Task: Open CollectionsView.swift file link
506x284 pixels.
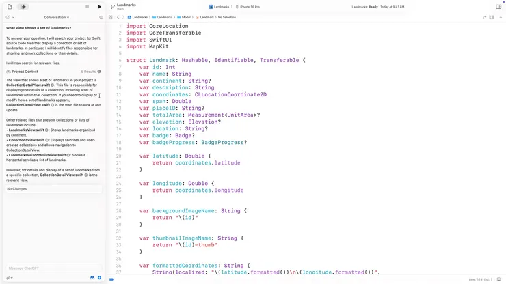Action: [x=29, y=140]
